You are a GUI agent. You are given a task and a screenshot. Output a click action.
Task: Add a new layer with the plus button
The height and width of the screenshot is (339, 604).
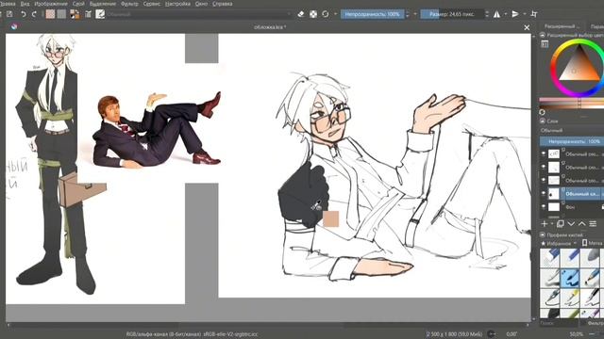point(545,223)
